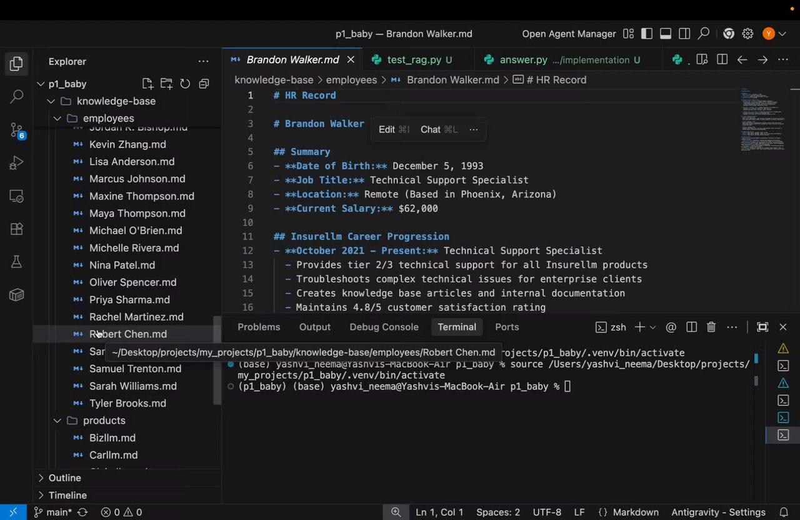800x520 pixels.
Task: Add a new terminal with the plus icon
Action: tap(639, 327)
